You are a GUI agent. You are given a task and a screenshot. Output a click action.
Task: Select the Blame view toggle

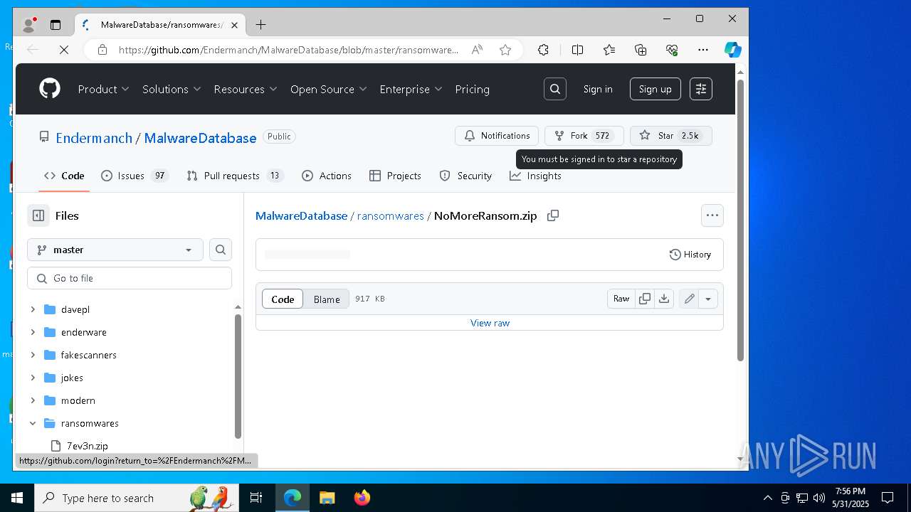(327, 299)
